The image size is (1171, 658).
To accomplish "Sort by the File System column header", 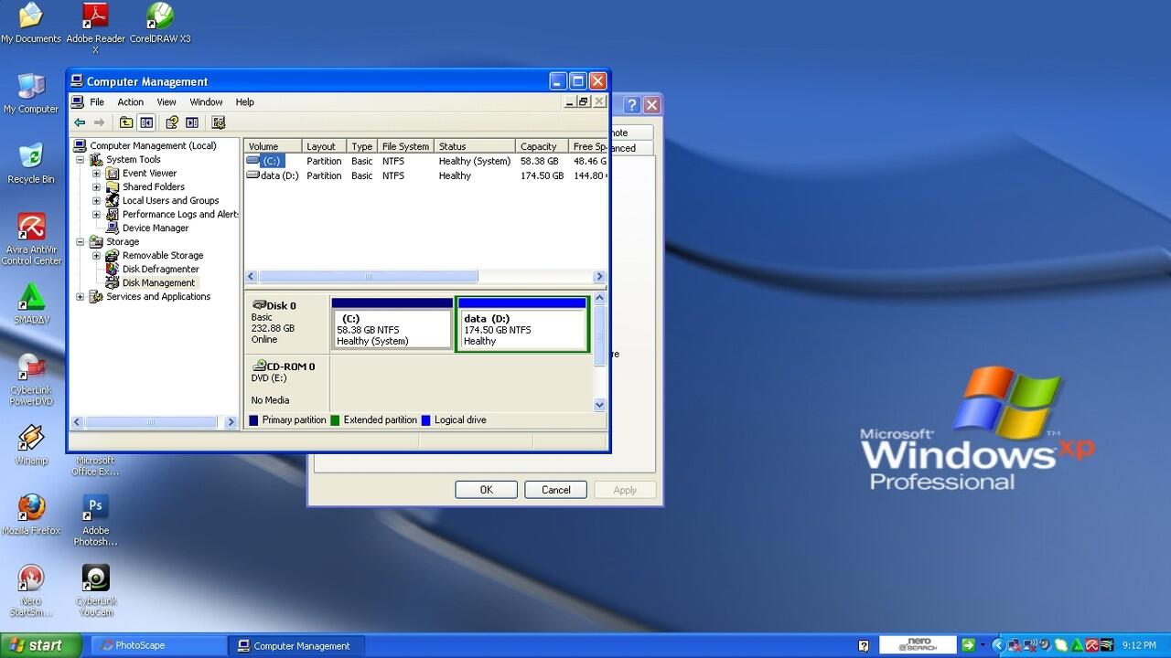I will [x=405, y=146].
